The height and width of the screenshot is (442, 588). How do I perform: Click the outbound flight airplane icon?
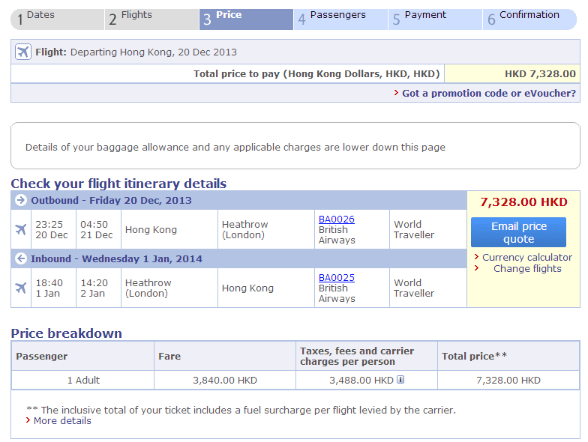tap(21, 229)
